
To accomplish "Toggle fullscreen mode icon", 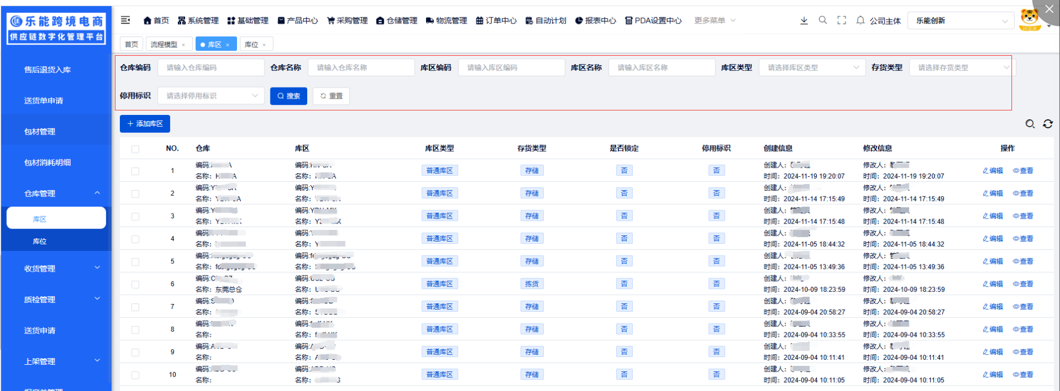I will point(842,20).
